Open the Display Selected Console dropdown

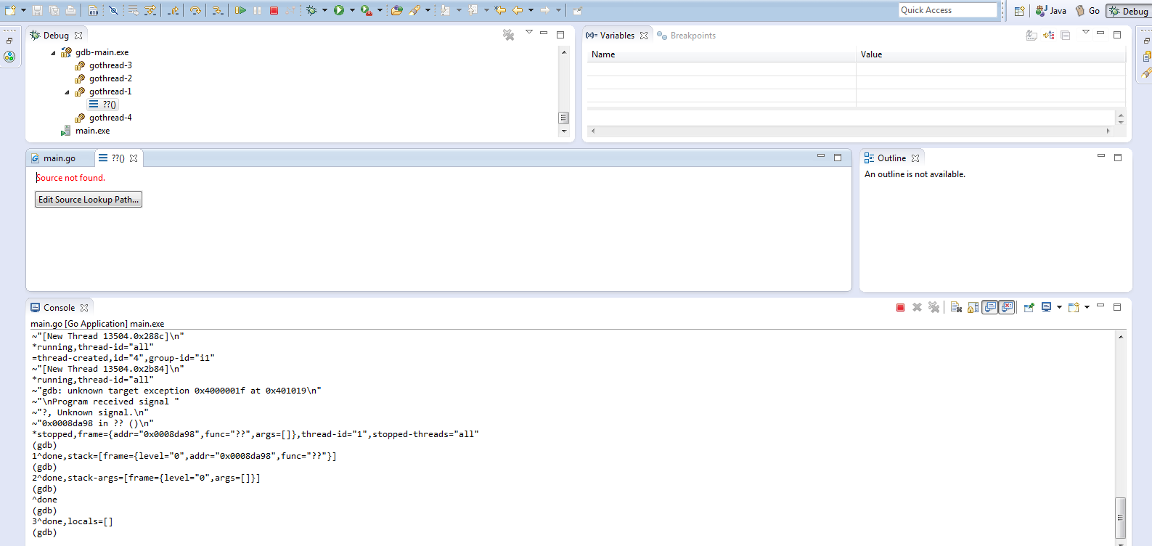point(1059,308)
